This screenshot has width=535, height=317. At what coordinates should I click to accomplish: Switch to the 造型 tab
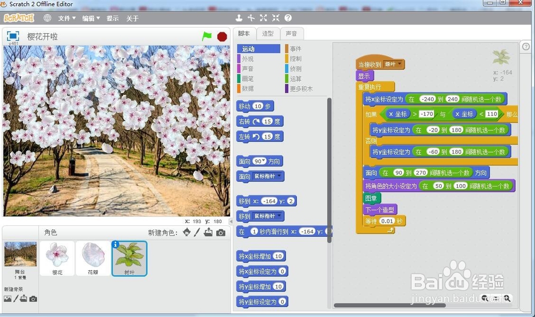click(268, 34)
